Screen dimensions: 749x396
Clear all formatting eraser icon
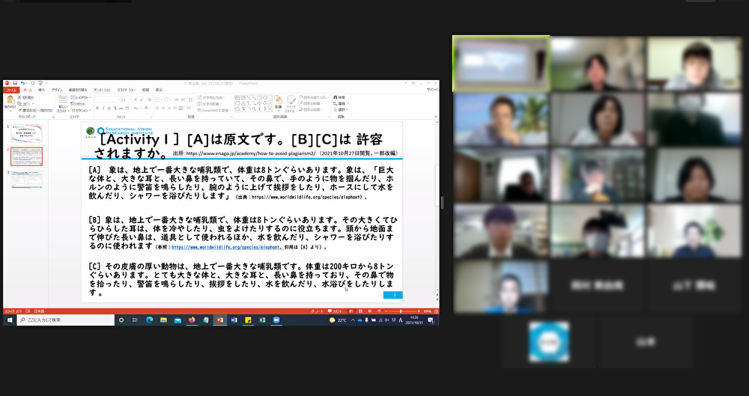pos(150,100)
